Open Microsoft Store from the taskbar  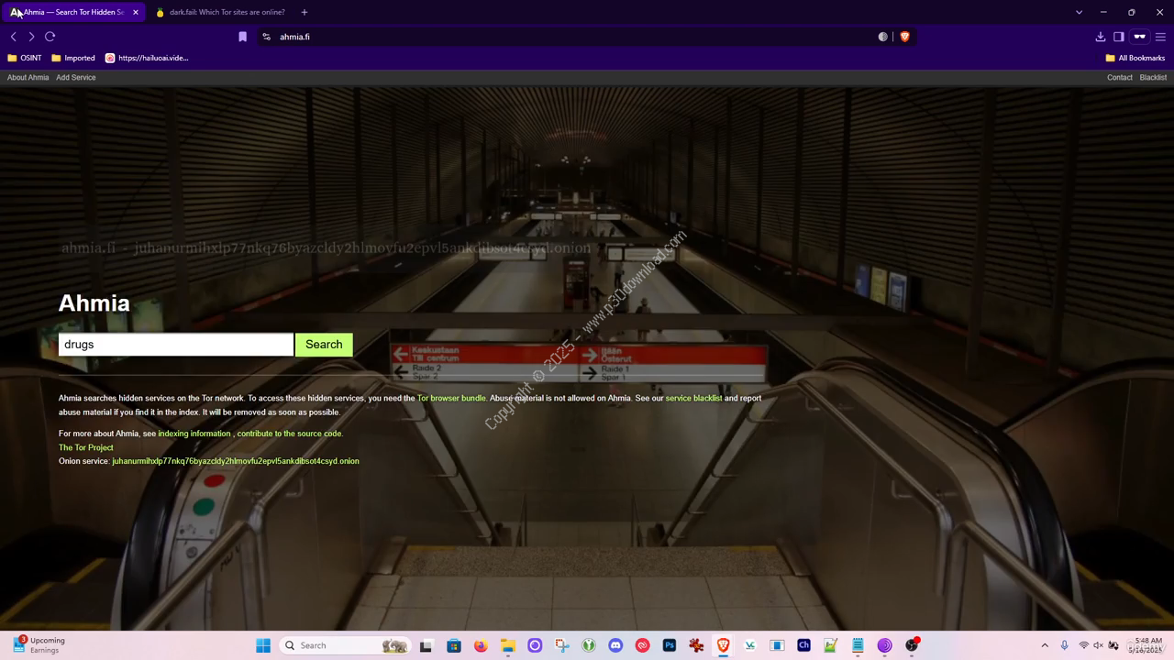453,645
